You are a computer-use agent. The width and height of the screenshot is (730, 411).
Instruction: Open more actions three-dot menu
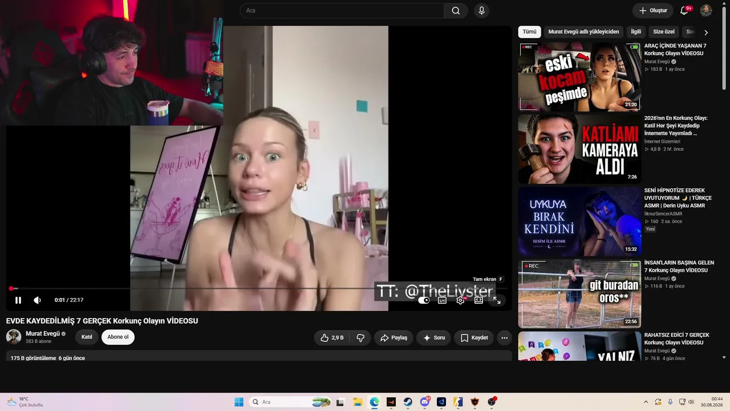(504, 338)
